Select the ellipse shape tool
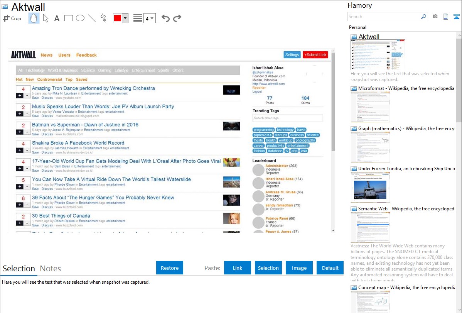 click(x=80, y=18)
